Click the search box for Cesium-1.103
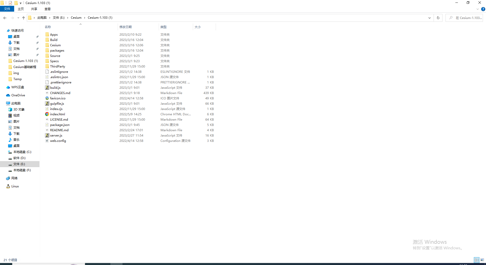 pos(464,18)
